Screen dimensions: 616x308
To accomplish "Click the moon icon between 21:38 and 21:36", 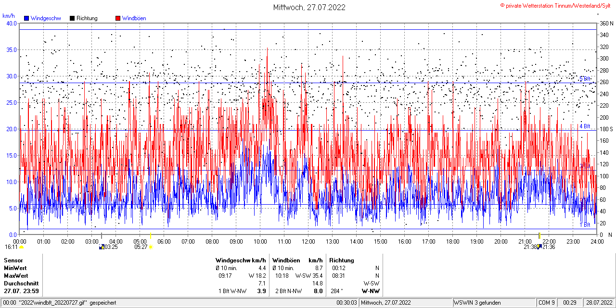I will (x=539, y=247).
